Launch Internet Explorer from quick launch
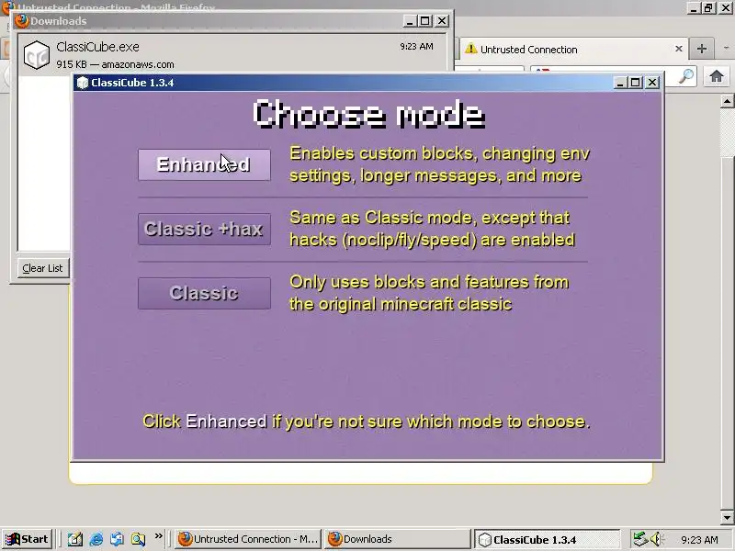The width and height of the screenshot is (735, 551). [x=96, y=539]
